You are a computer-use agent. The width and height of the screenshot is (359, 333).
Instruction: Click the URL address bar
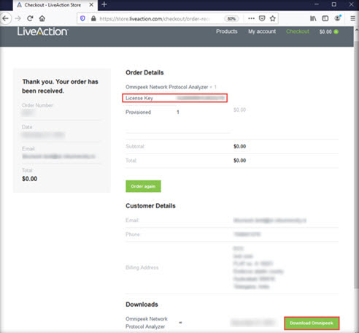click(x=155, y=19)
